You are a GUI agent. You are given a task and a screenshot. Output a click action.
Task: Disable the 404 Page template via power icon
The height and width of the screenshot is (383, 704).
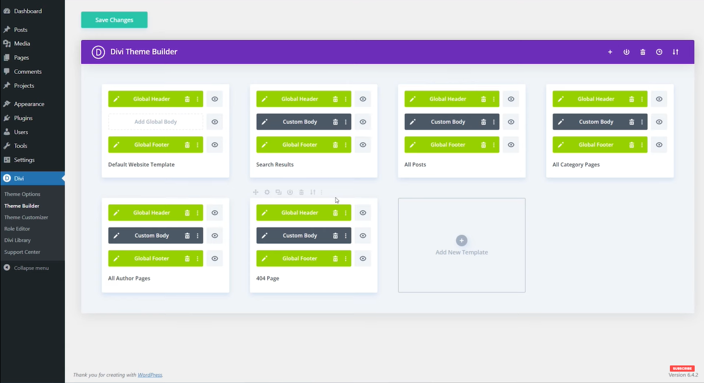click(x=290, y=192)
